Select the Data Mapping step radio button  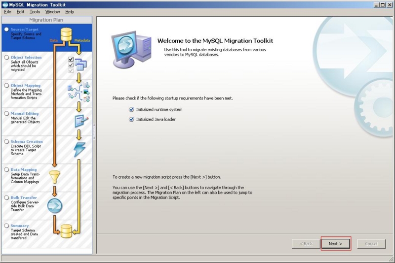point(6,169)
